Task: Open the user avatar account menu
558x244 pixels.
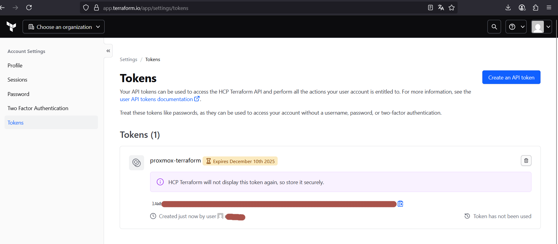Action: click(x=541, y=27)
